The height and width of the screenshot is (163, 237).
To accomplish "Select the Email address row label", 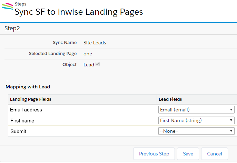I will click(26, 110).
